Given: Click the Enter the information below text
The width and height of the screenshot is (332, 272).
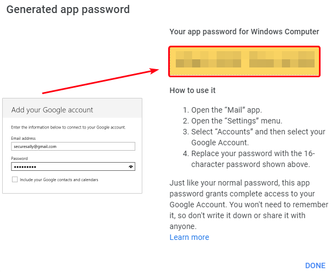Looking at the screenshot, I should click(x=68, y=127).
